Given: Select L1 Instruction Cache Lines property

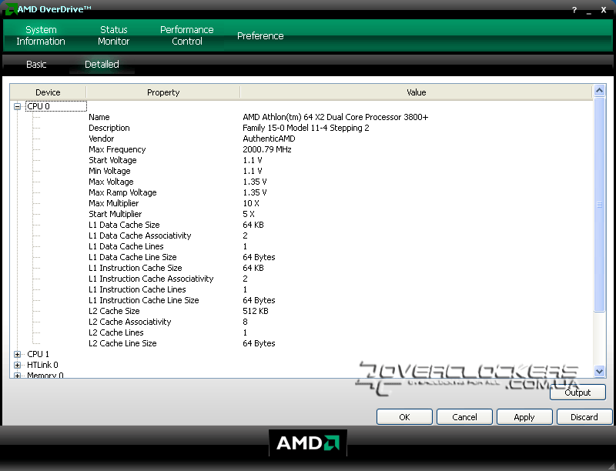Looking at the screenshot, I should tap(137, 289).
